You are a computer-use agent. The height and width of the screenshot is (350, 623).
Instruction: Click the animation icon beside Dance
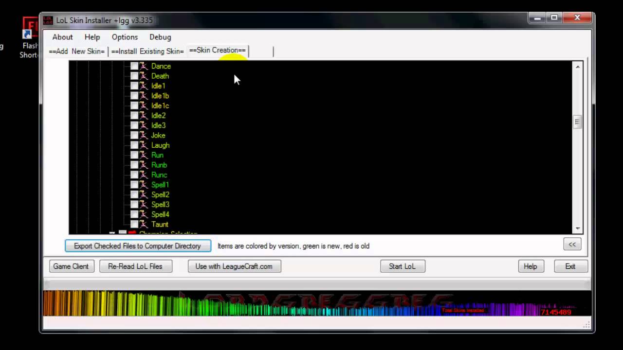(x=144, y=66)
